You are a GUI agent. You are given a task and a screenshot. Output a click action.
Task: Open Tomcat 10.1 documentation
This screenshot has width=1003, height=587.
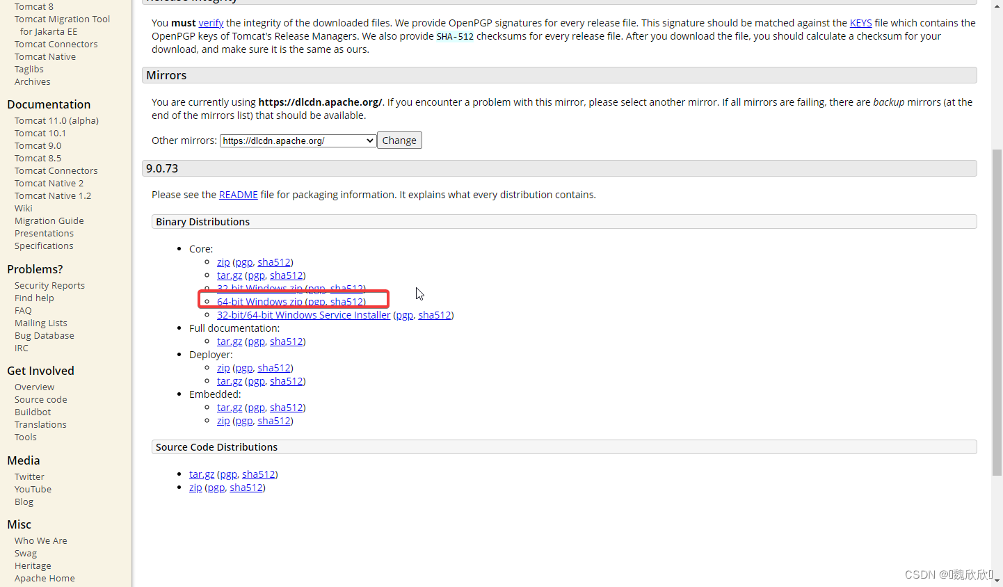40,133
